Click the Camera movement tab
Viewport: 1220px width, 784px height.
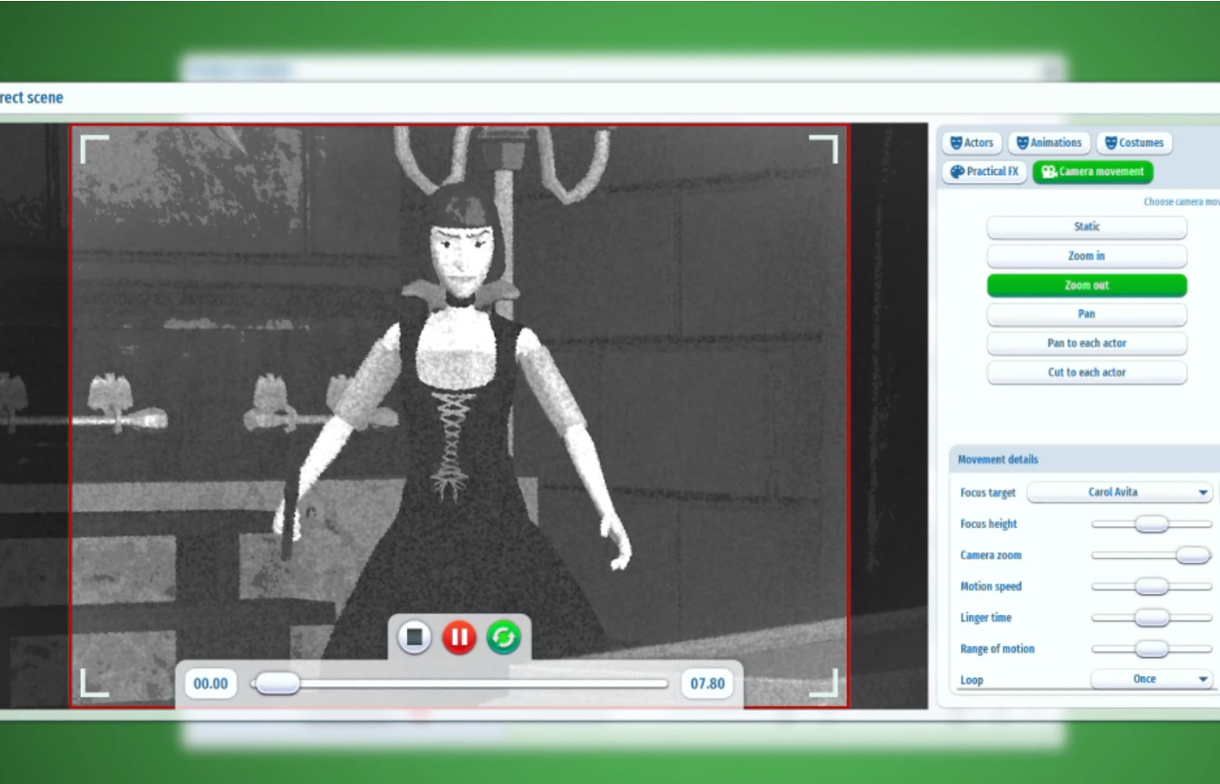pyautogui.click(x=1093, y=172)
